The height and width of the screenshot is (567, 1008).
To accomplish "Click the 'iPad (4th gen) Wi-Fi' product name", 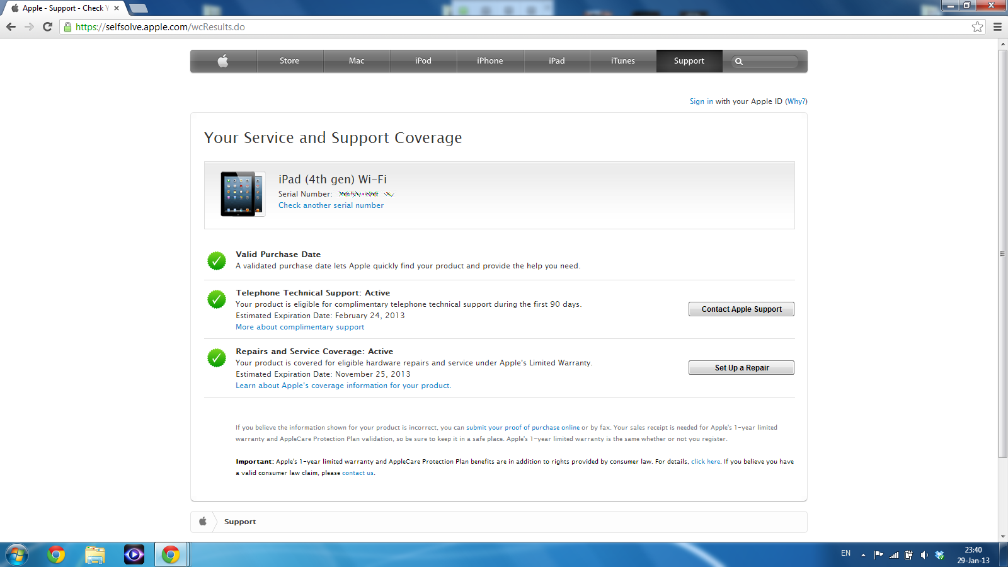I will click(333, 180).
